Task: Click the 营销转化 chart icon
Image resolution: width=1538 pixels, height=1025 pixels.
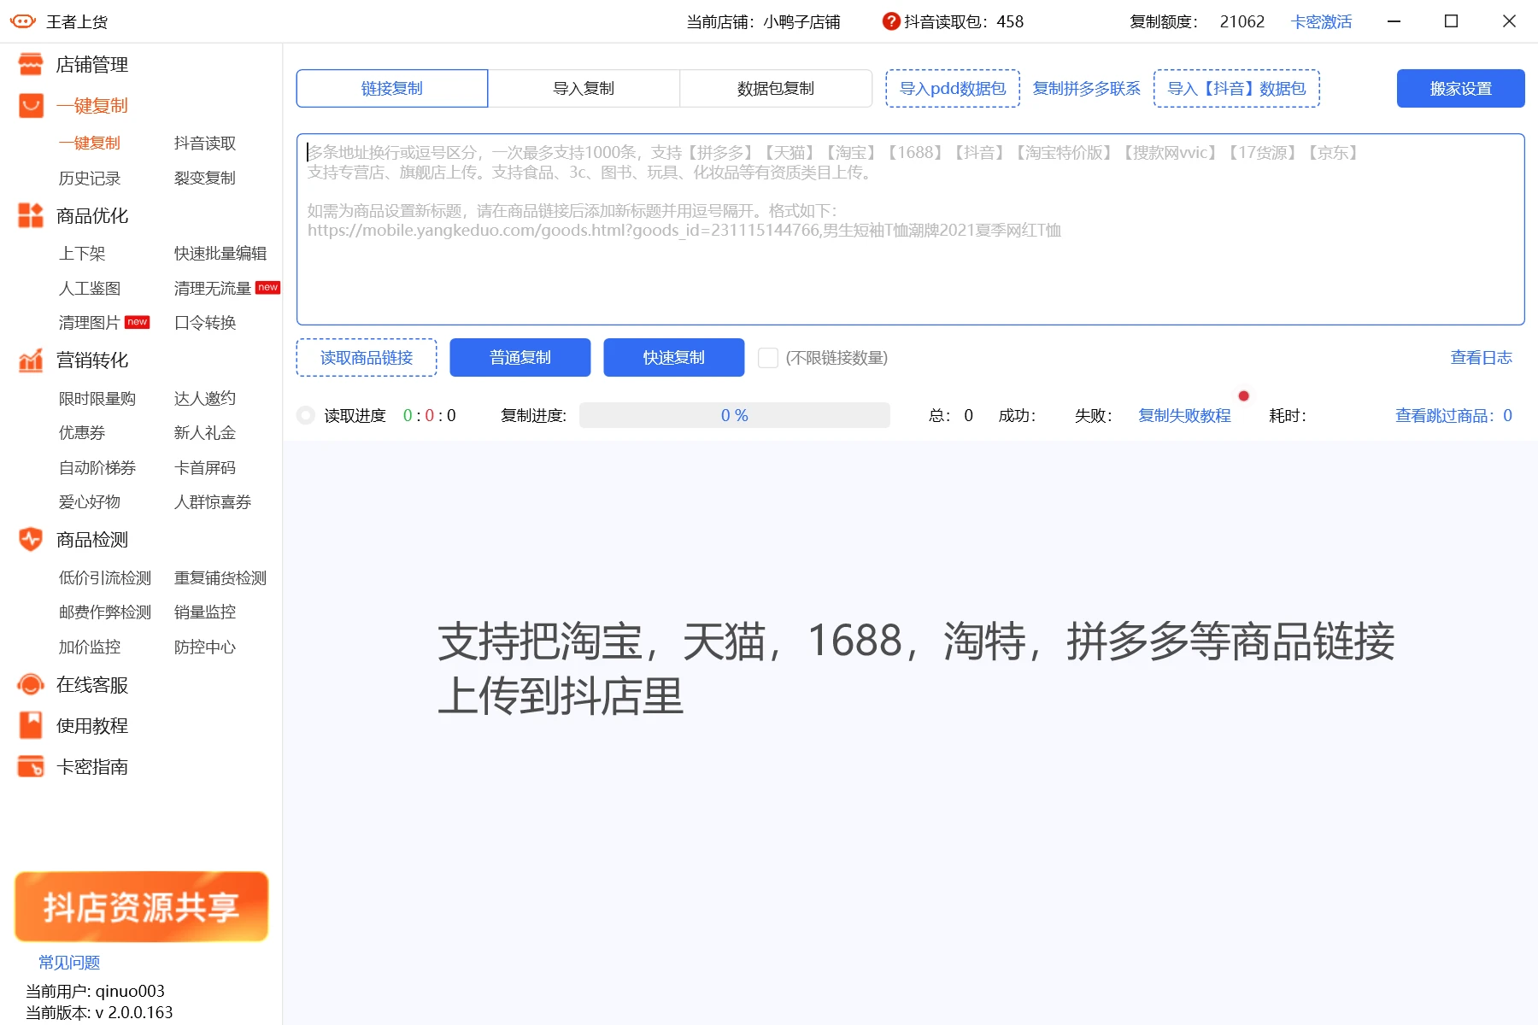Action: pyautogui.click(x=31, y=360)
